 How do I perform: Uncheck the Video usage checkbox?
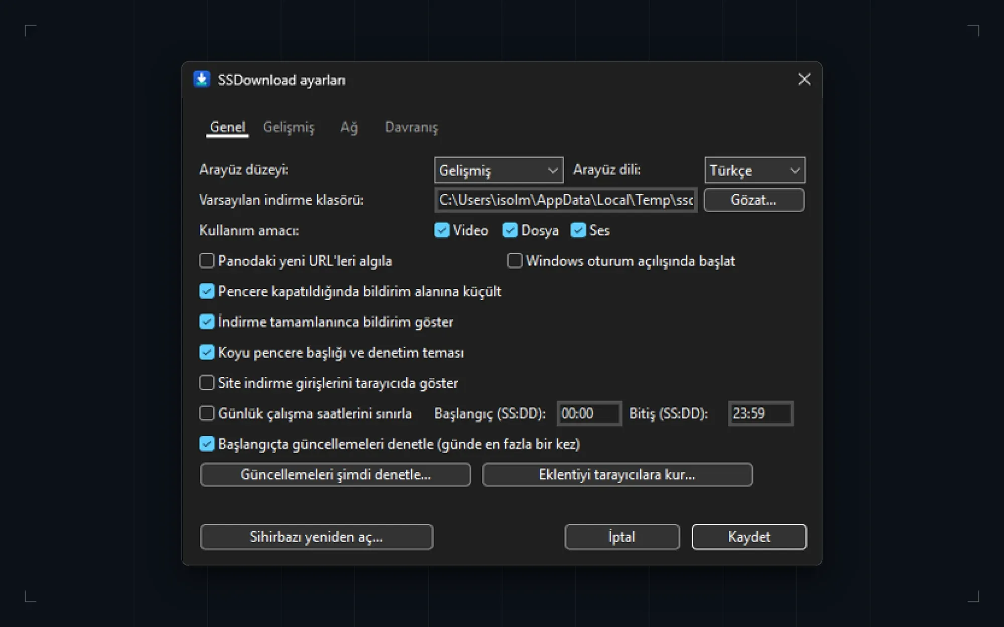click(442, 230)
